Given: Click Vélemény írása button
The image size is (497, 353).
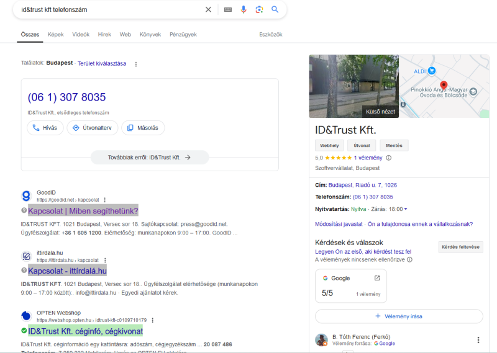Looking at the screenshot, I should (399, 316).
